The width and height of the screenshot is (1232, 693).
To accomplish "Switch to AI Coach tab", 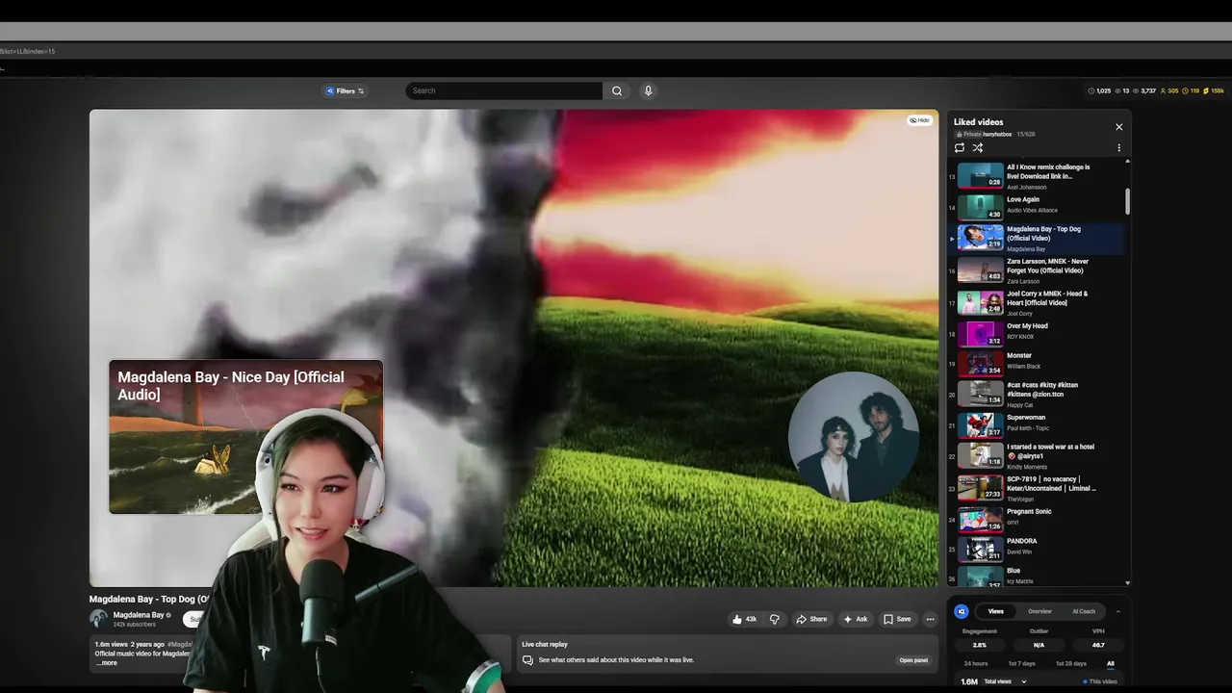I will point(1084,611).
